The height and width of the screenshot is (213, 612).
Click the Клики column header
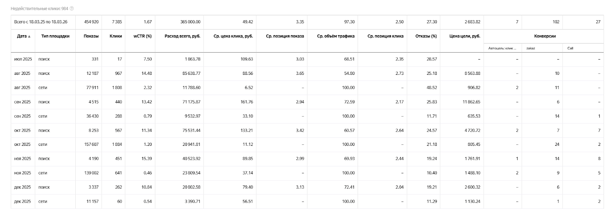coord(116,36)
